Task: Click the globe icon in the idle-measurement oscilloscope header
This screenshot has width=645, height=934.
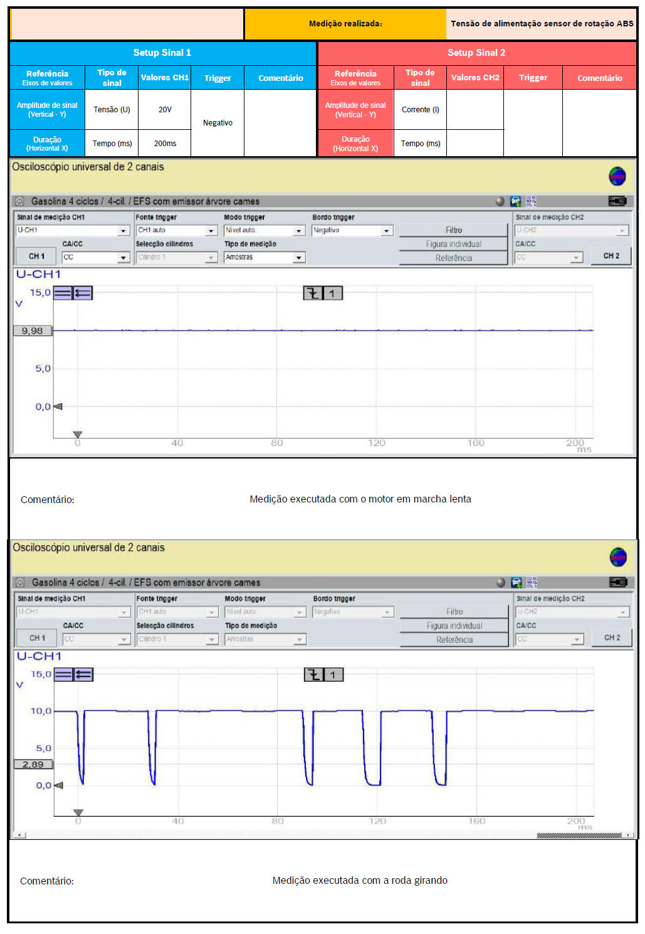Action: click(617, 176)
